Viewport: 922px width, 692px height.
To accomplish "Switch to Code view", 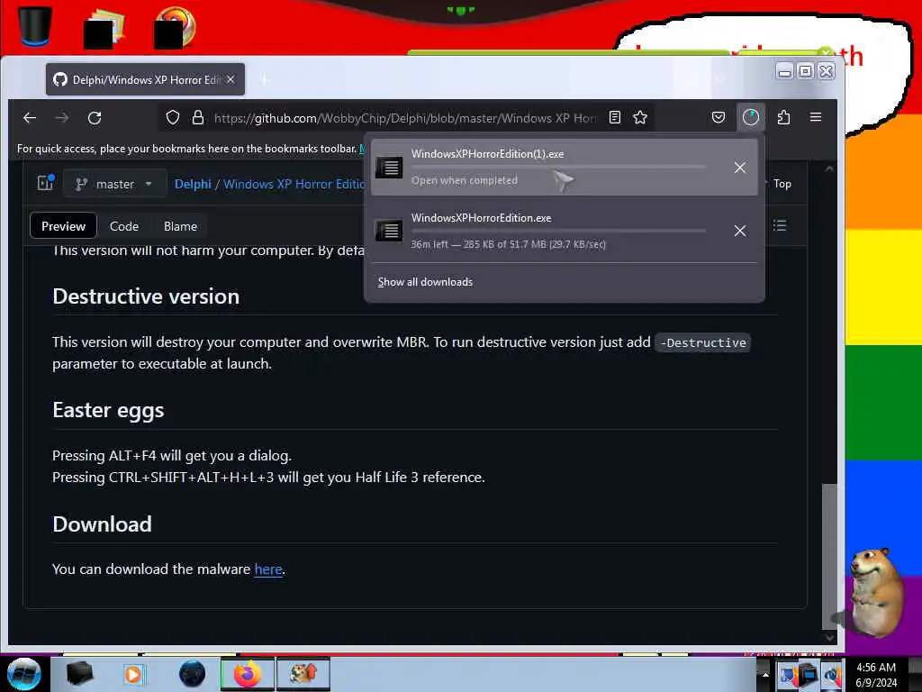I will pyautogui.click(x=124, y=226).
